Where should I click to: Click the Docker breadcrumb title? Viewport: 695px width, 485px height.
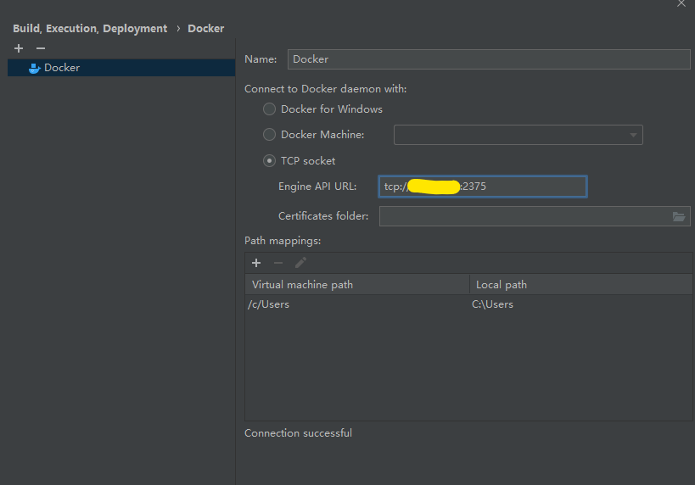[206, 28]
